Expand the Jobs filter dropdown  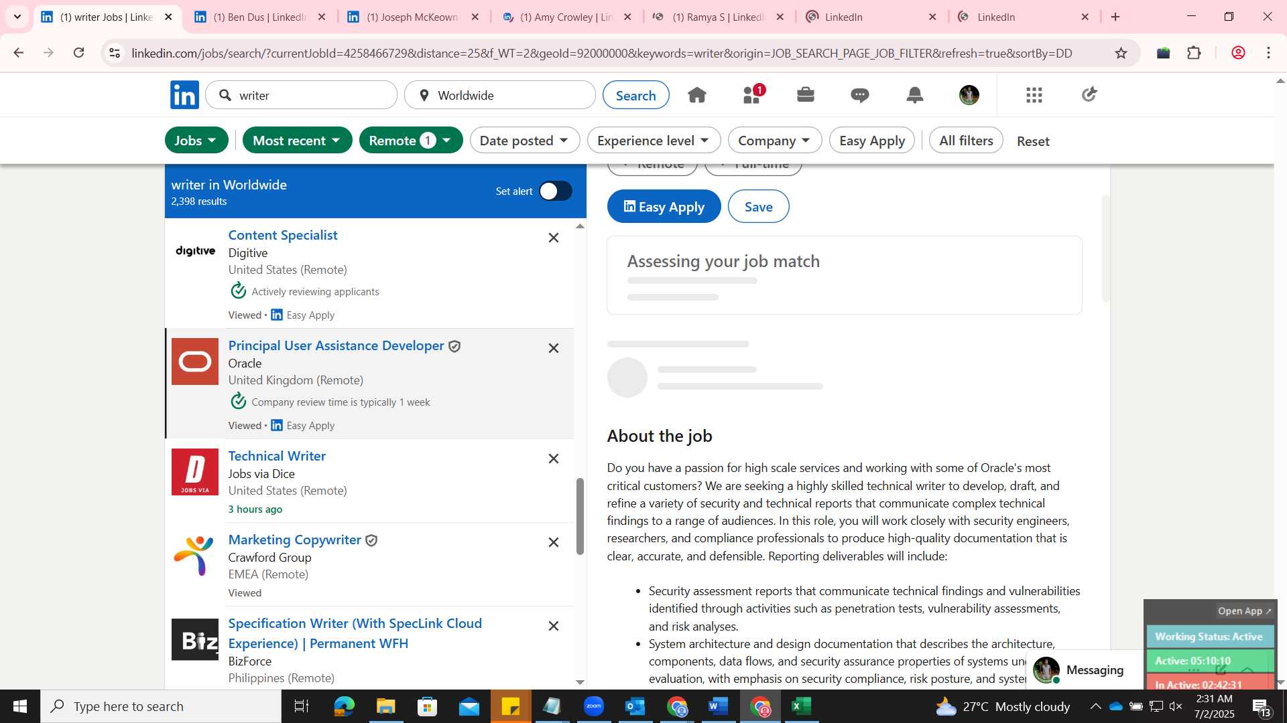point(196,140)
